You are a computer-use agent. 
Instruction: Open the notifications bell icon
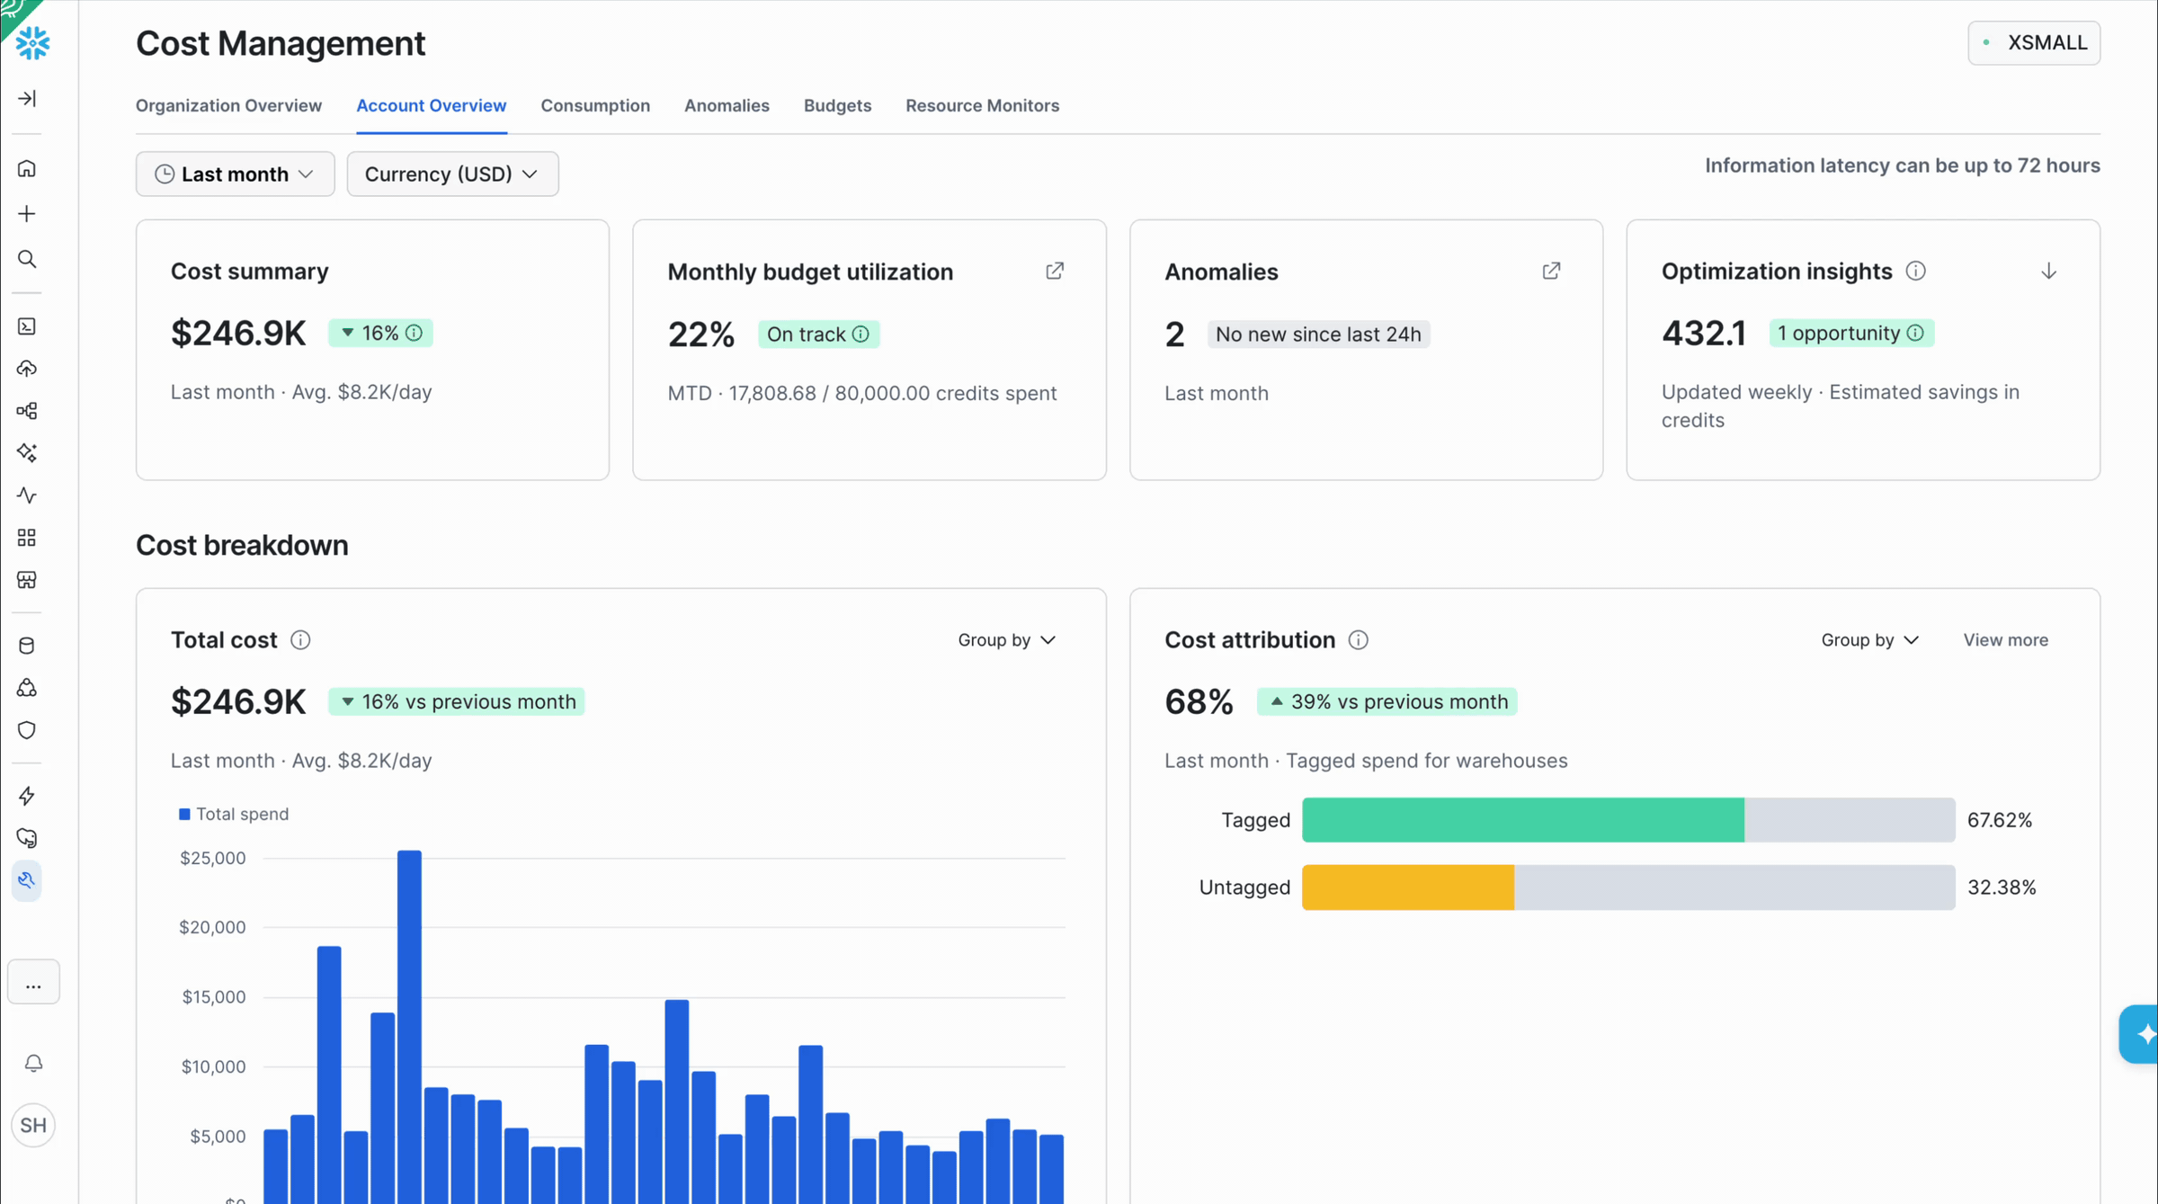point(33,1064)
